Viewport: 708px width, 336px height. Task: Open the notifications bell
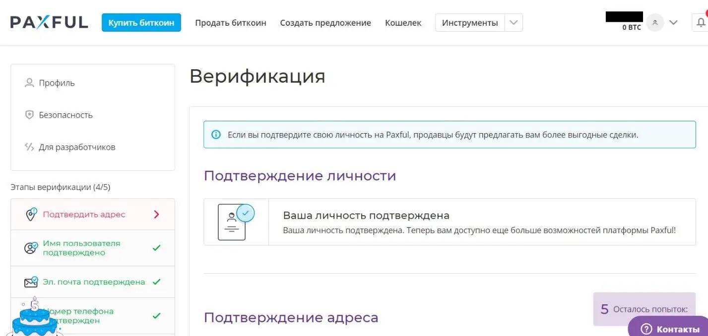700,23
